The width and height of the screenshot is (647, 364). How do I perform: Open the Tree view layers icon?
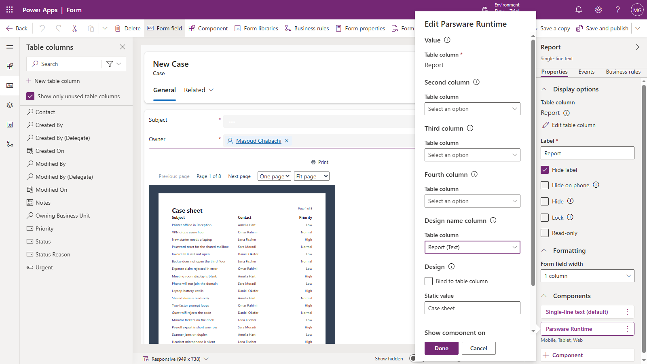point(10,105)
